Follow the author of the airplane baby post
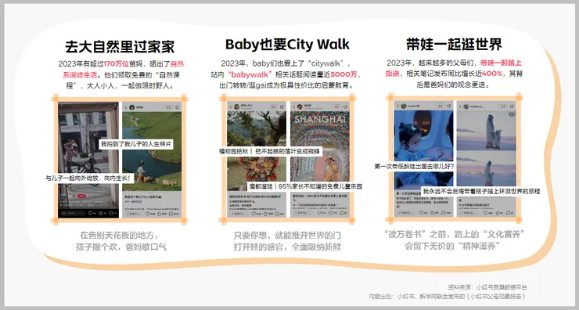 click(x=441, y=106)
